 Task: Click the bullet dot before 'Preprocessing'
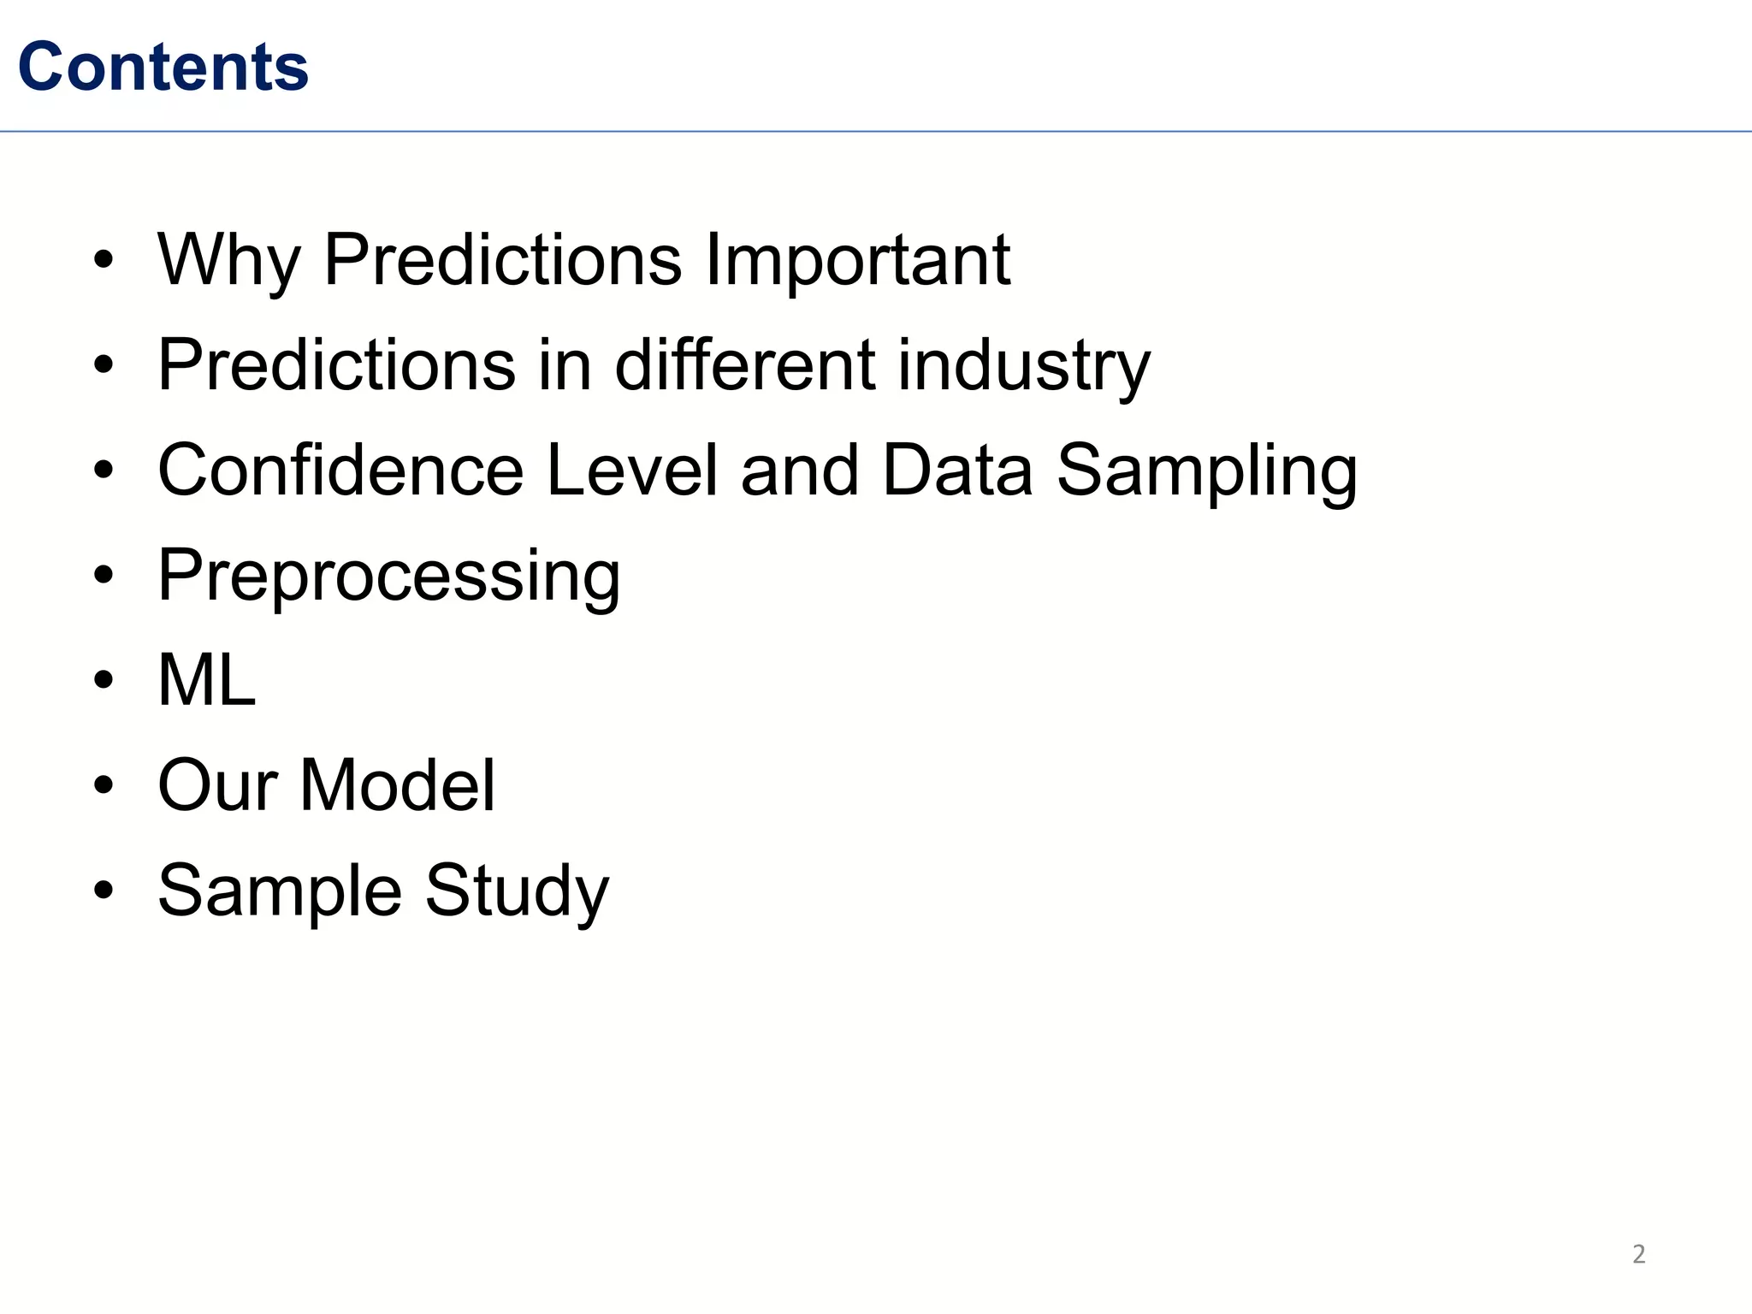[x=104, y=575]
